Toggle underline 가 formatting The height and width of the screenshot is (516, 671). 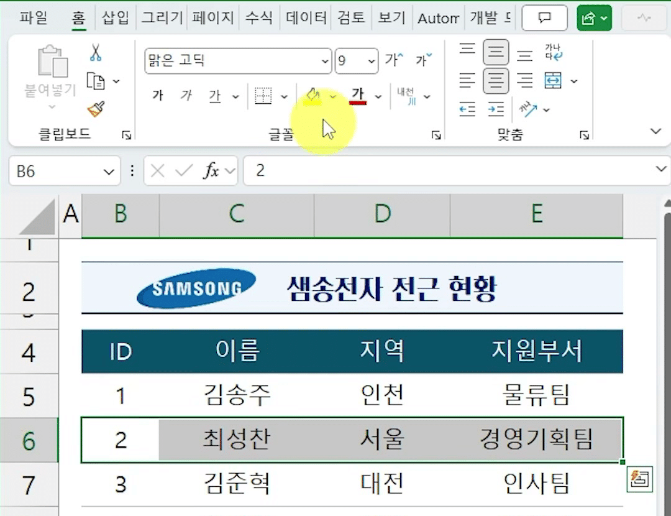coord(214,96)
